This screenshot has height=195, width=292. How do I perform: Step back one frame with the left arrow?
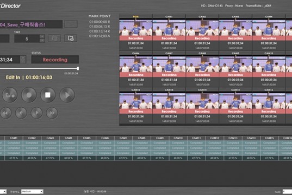coord(21,113)
